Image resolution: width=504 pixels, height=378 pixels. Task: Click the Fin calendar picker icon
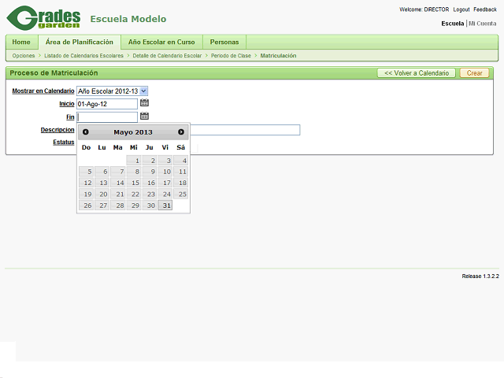144,117
